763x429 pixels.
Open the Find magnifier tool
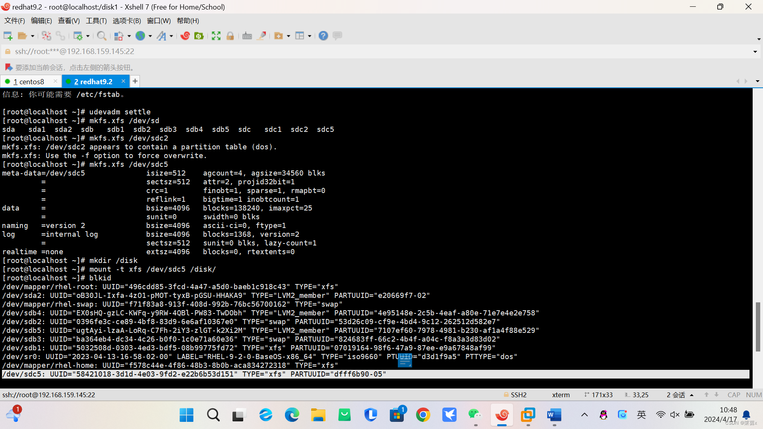(x=101, y=36)
